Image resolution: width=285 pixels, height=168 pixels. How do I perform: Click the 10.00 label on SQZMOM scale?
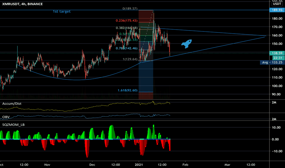276,127
